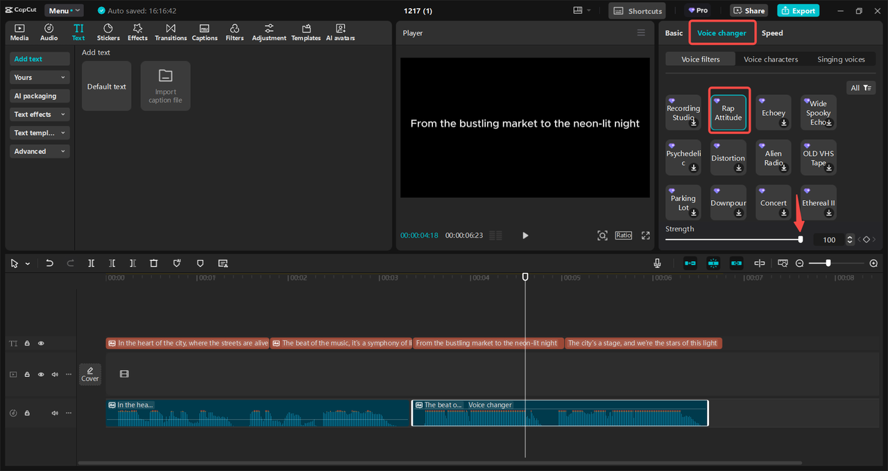888x471 pixels.
Task: Hide the video track with eye icon
Action: point(41,374)
